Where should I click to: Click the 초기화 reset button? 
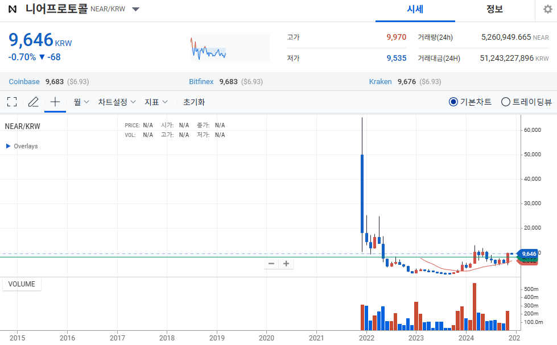[x=194, y=102]
